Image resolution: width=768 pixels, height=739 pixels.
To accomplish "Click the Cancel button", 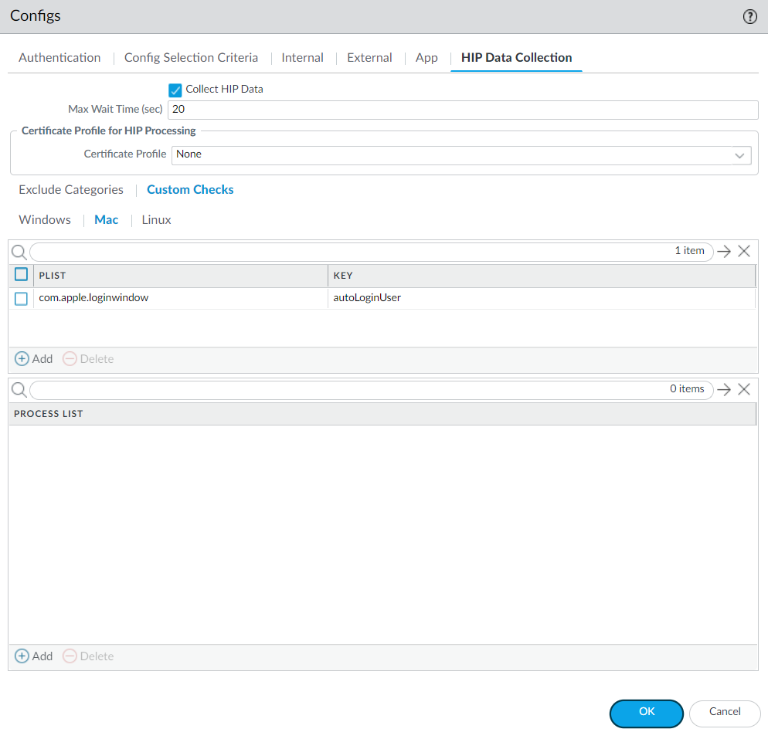I will [724, 713].
